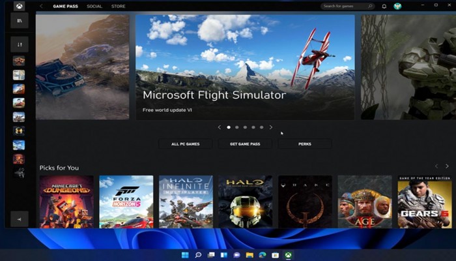The image size is (456, 261).
Task: Click the 'Free world update VI' caption
Action: (167, 110)
